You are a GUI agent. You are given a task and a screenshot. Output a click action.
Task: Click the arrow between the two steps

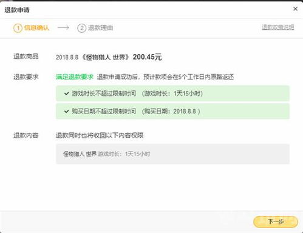point(63,27)
